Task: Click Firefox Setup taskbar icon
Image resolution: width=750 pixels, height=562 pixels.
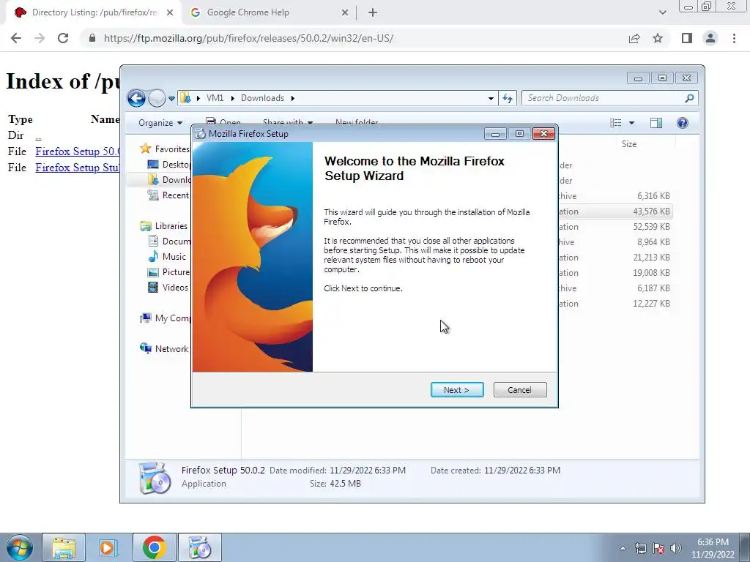Action: [200, 547]
